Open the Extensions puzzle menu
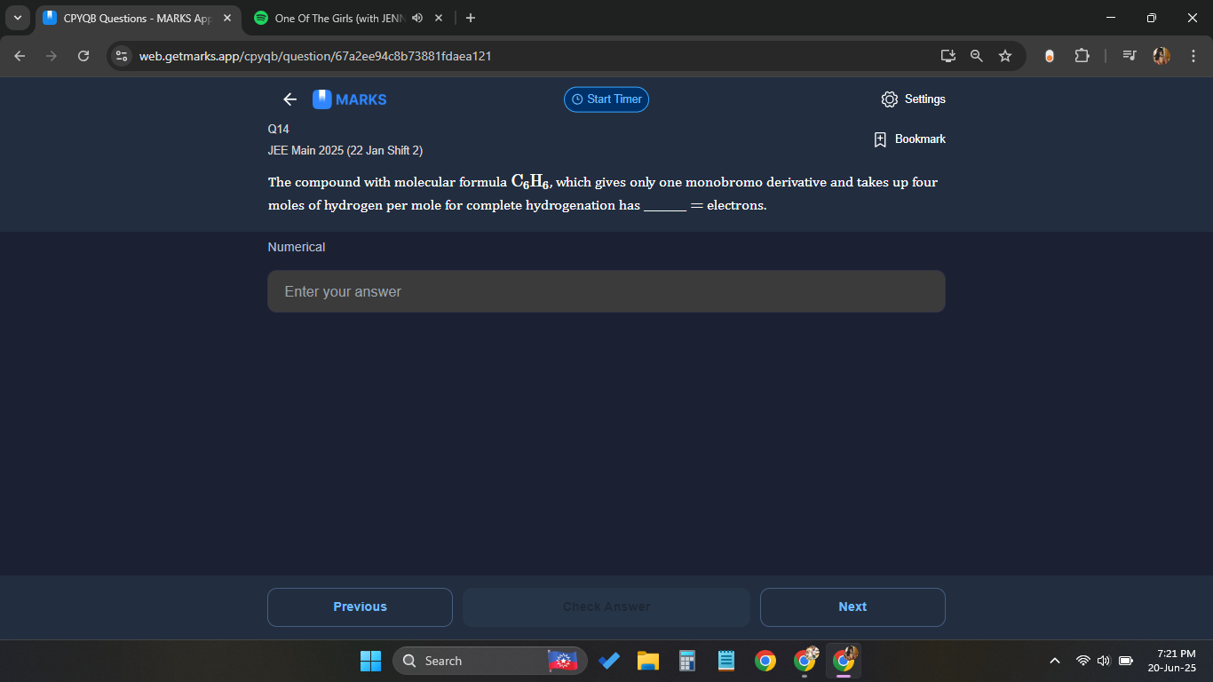Image resolution: width=1213 pixels, height=682 pixels. (x=1082, y=56)
